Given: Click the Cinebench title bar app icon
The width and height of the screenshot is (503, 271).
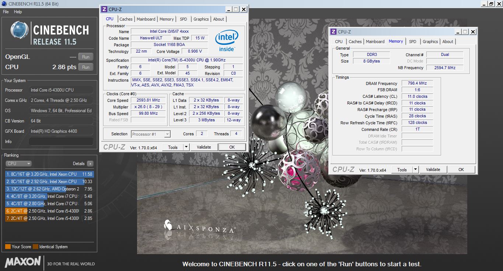Looking at the screenshot, I should coord(4,4).
